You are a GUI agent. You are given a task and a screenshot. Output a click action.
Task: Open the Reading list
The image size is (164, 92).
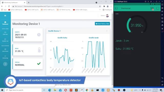(107, 10)
